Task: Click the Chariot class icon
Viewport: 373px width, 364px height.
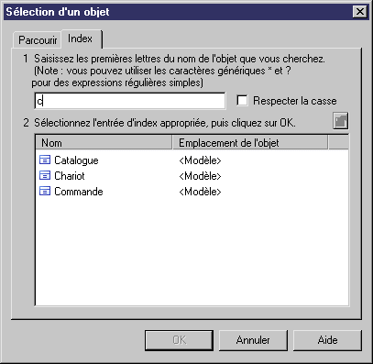Action: click(x=45, y=175)
